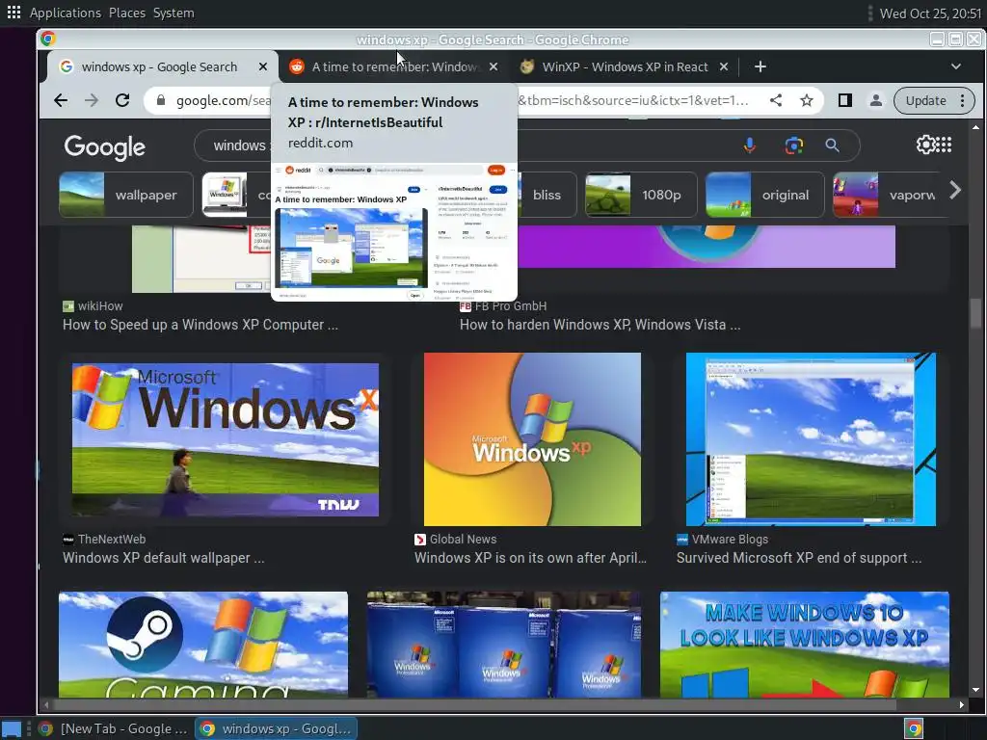Open Windows XP default wallpaper link
The height and width of the screenshot is (740, 987).
pos(164,558)
